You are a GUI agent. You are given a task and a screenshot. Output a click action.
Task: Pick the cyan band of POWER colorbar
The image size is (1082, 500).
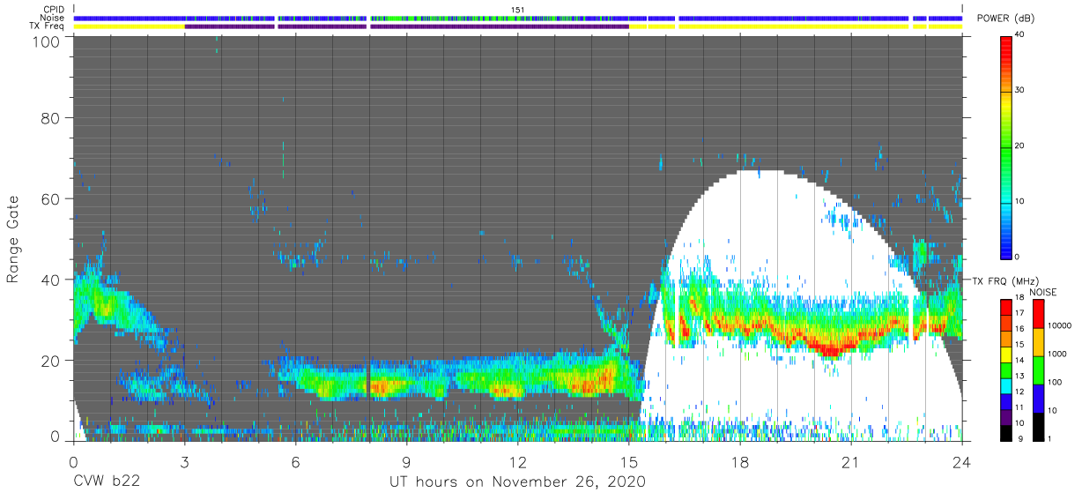1008,201
